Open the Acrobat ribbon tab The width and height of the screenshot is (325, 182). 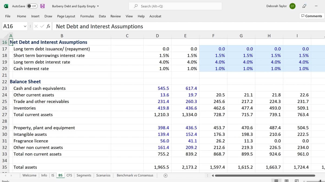pos(155,16)
